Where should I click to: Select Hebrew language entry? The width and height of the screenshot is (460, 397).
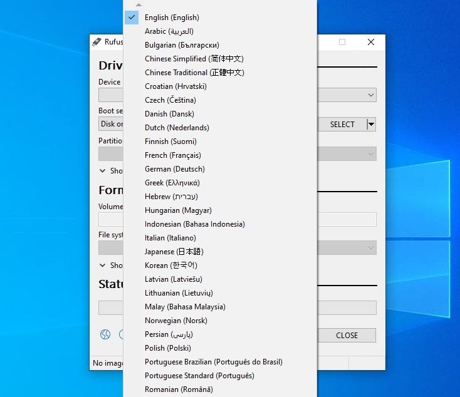pos(220,197)
